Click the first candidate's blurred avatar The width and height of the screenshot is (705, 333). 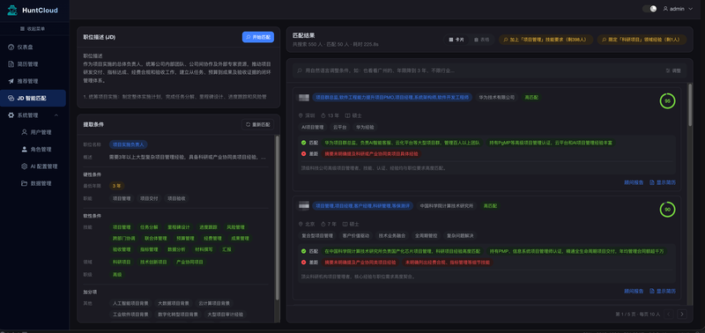304,98
